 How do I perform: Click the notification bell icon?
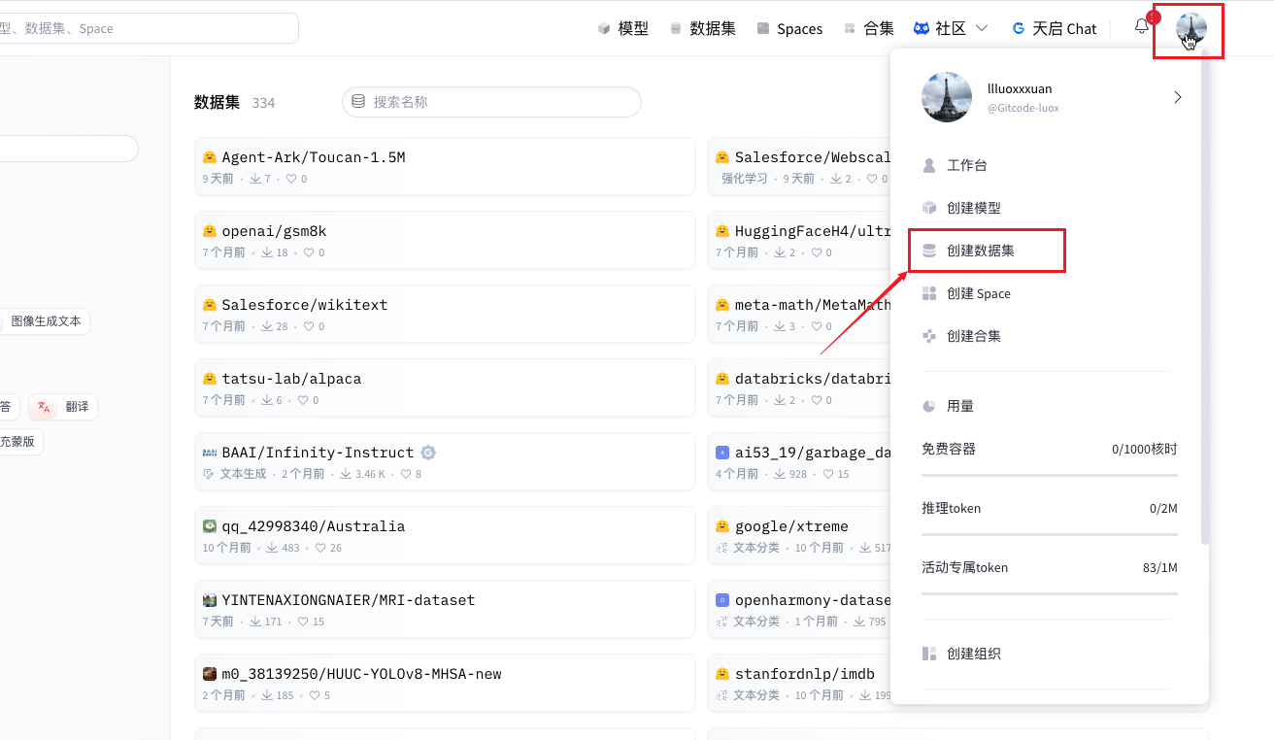coord(1142,27)
